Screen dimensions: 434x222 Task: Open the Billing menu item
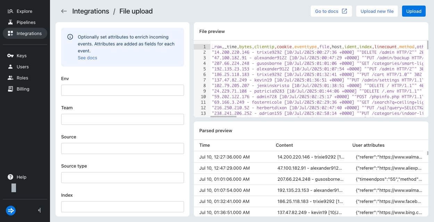(x=25, y=89)
